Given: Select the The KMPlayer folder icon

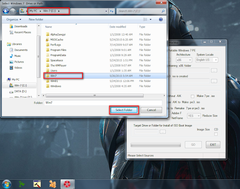Looking at the screenshot, I should point(48,65).
